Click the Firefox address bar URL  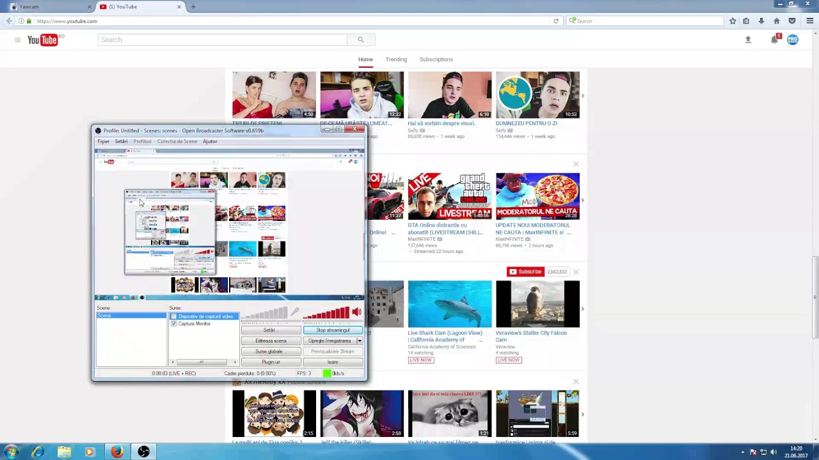click(x=67, y=21)
